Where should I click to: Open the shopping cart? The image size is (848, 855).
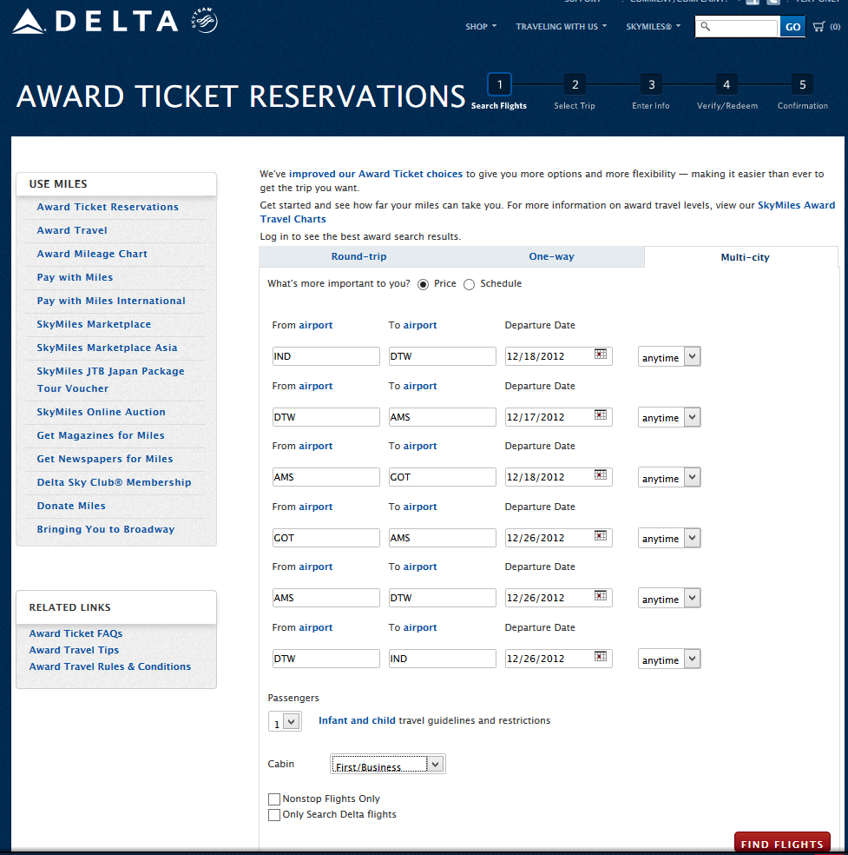pyautogui.click(x=818, y=27)
